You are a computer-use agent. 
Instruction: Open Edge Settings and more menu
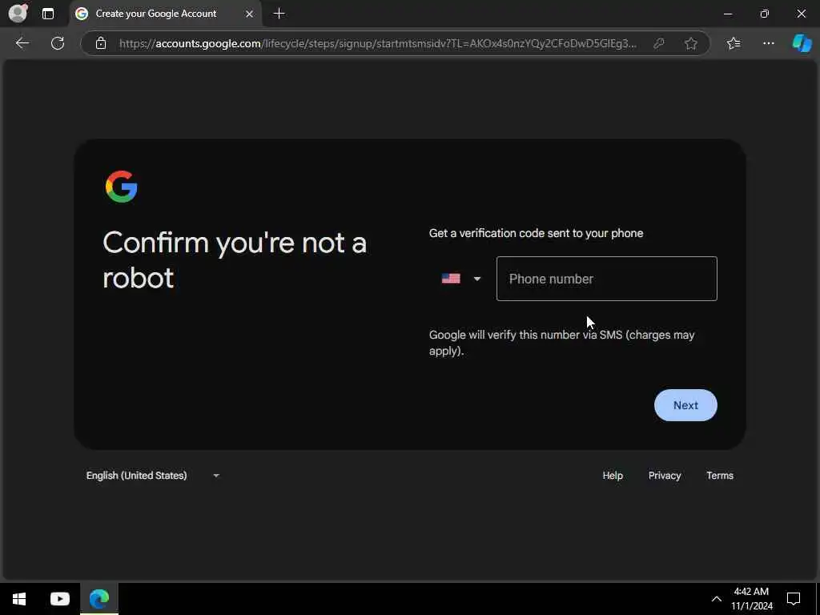pyautogui.click(x=768, y=43)
